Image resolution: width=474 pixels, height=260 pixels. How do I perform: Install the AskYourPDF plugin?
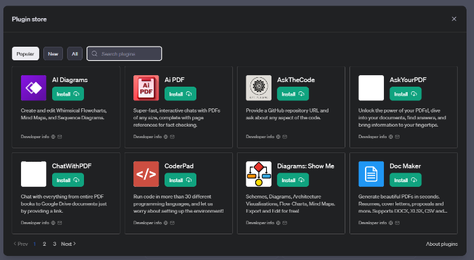pyautogui.click(x=406, y=94)
